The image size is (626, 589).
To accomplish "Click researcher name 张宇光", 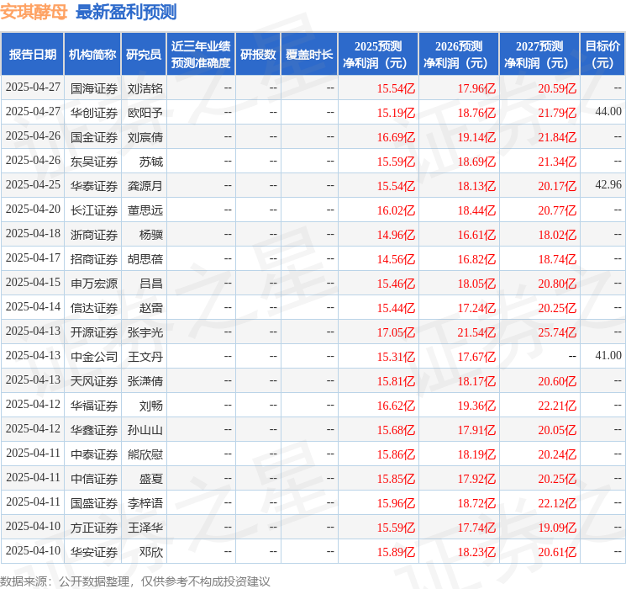I will tap(145, 332).
